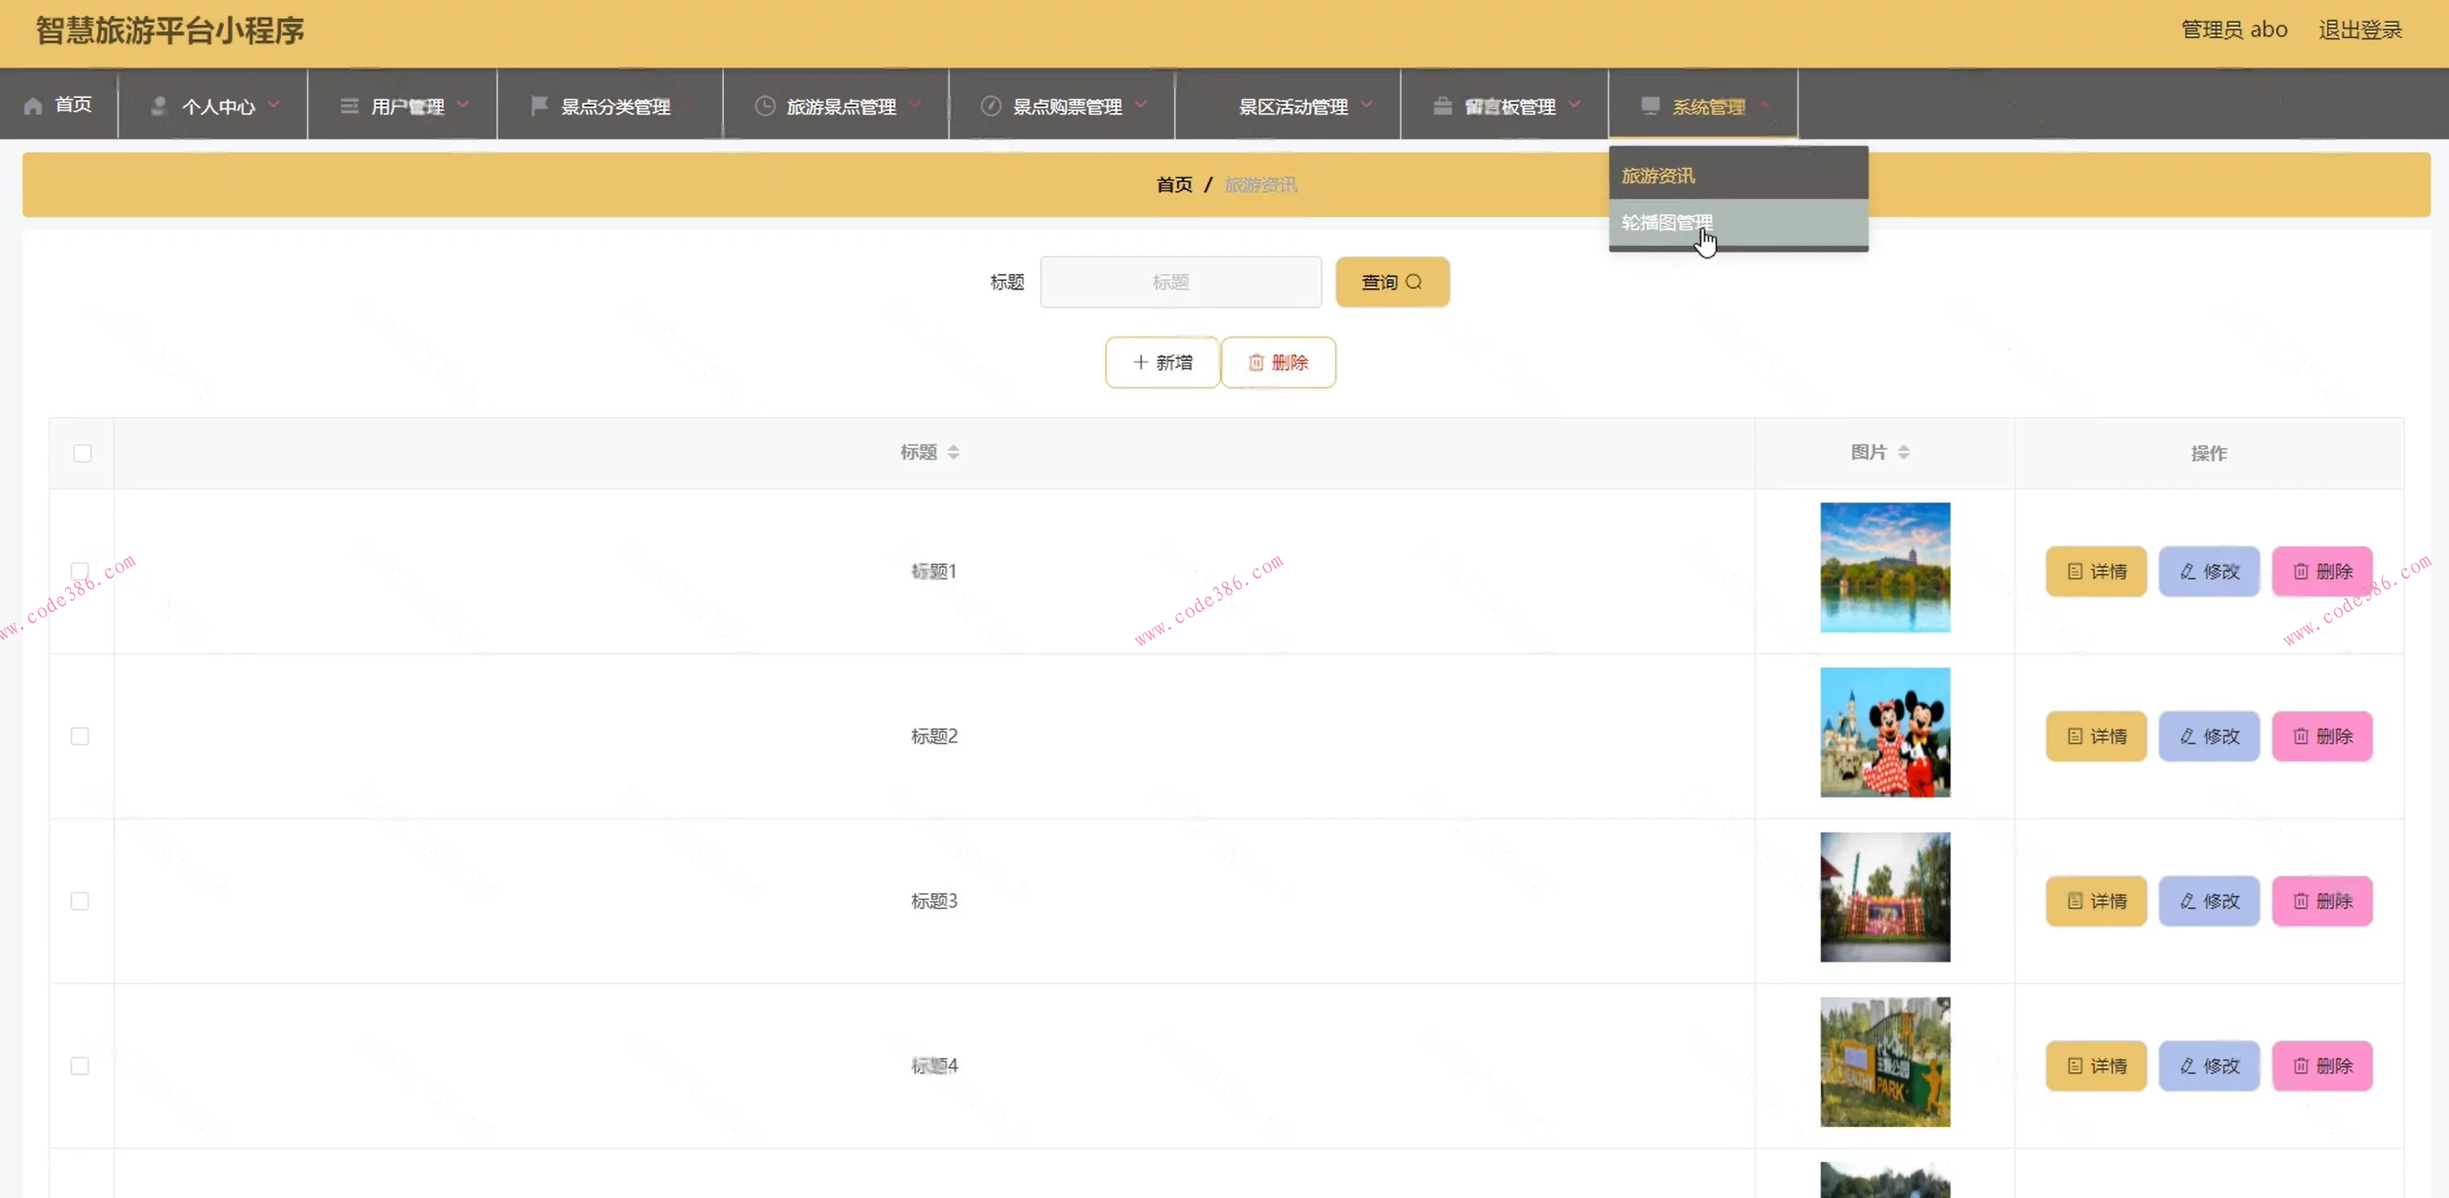The image size is (2449, 1198).
Task: Click the sort arrows beside 图片 column
Action: (x=1903, y=452)
